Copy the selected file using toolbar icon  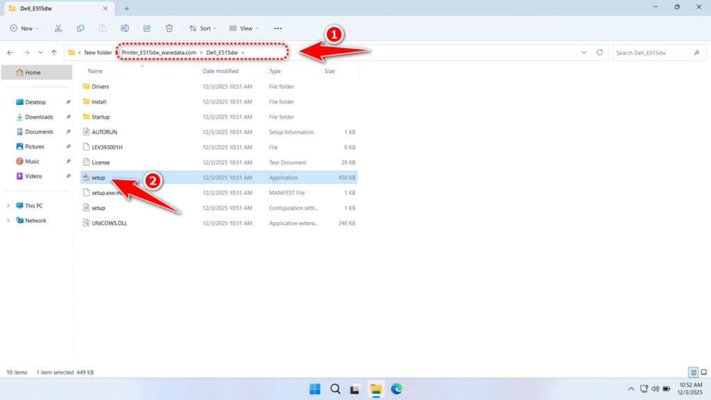[x=81, y=28]
